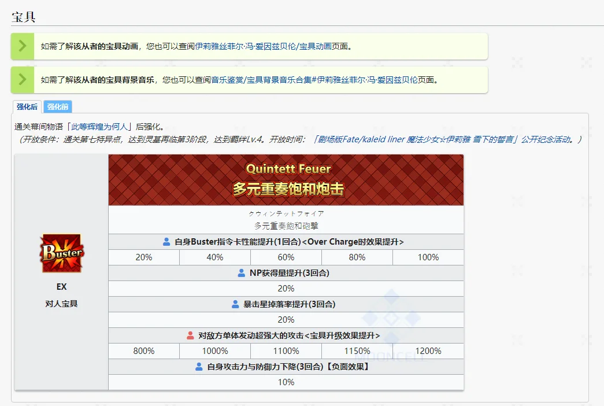Switch to the 强化后 tab
Image resolution: width=604 pixels, height=406 pixels.
(27, 107)
